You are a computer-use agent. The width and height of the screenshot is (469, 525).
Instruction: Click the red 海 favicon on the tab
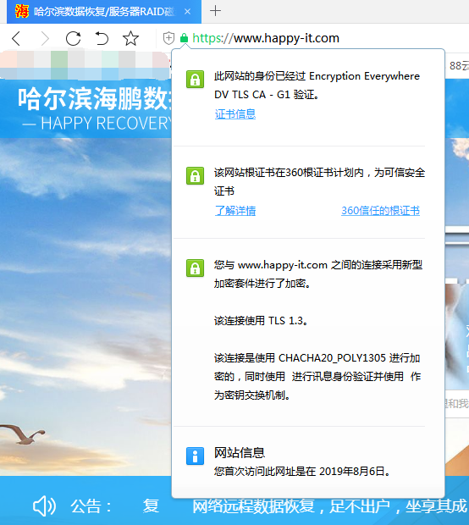pyautogui.click(x=22, y=11)
